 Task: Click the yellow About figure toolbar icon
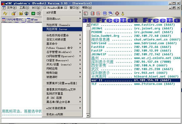(123, 14)
